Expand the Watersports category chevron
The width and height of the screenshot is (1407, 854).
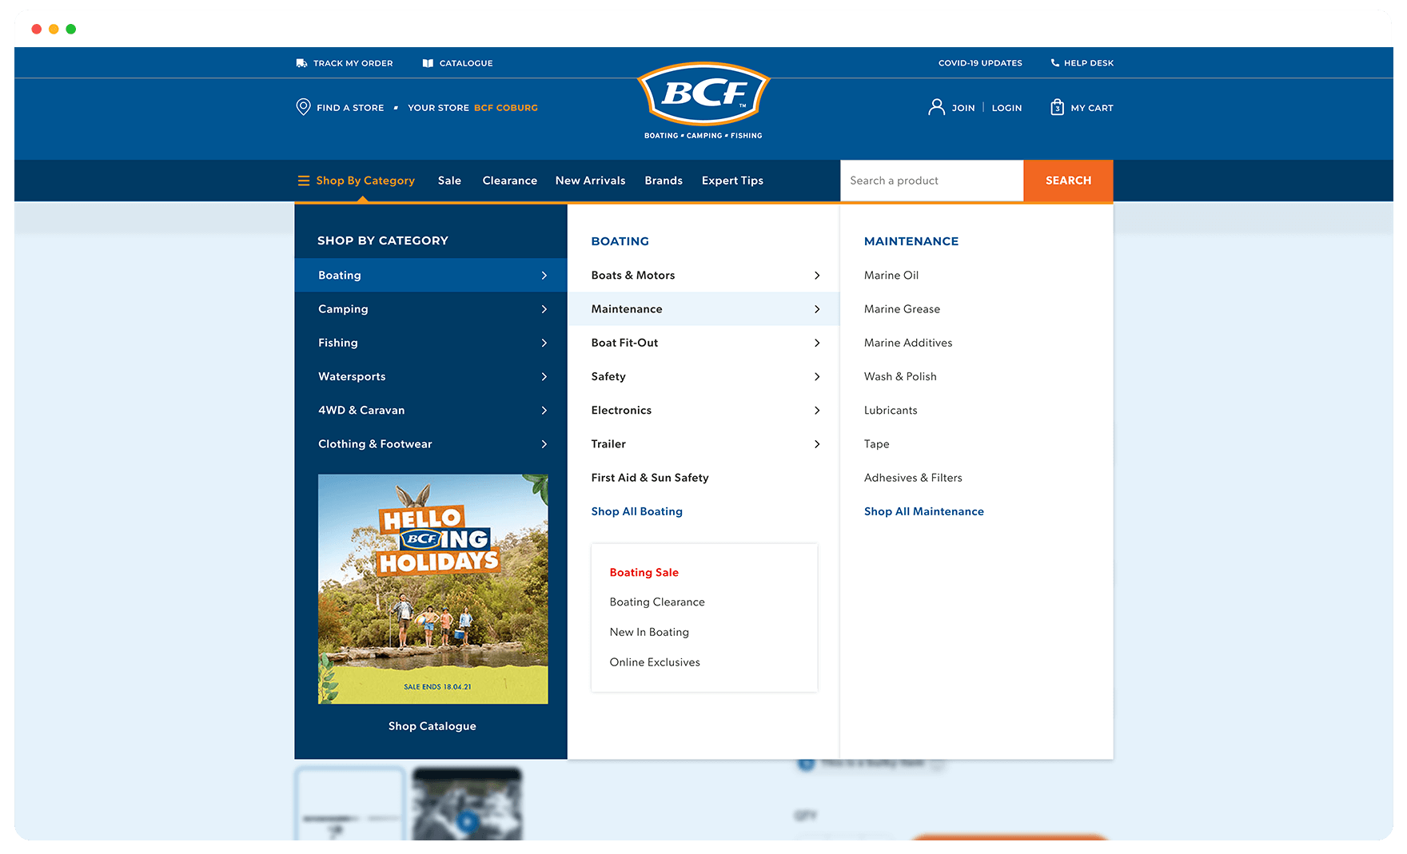(544, 376)
